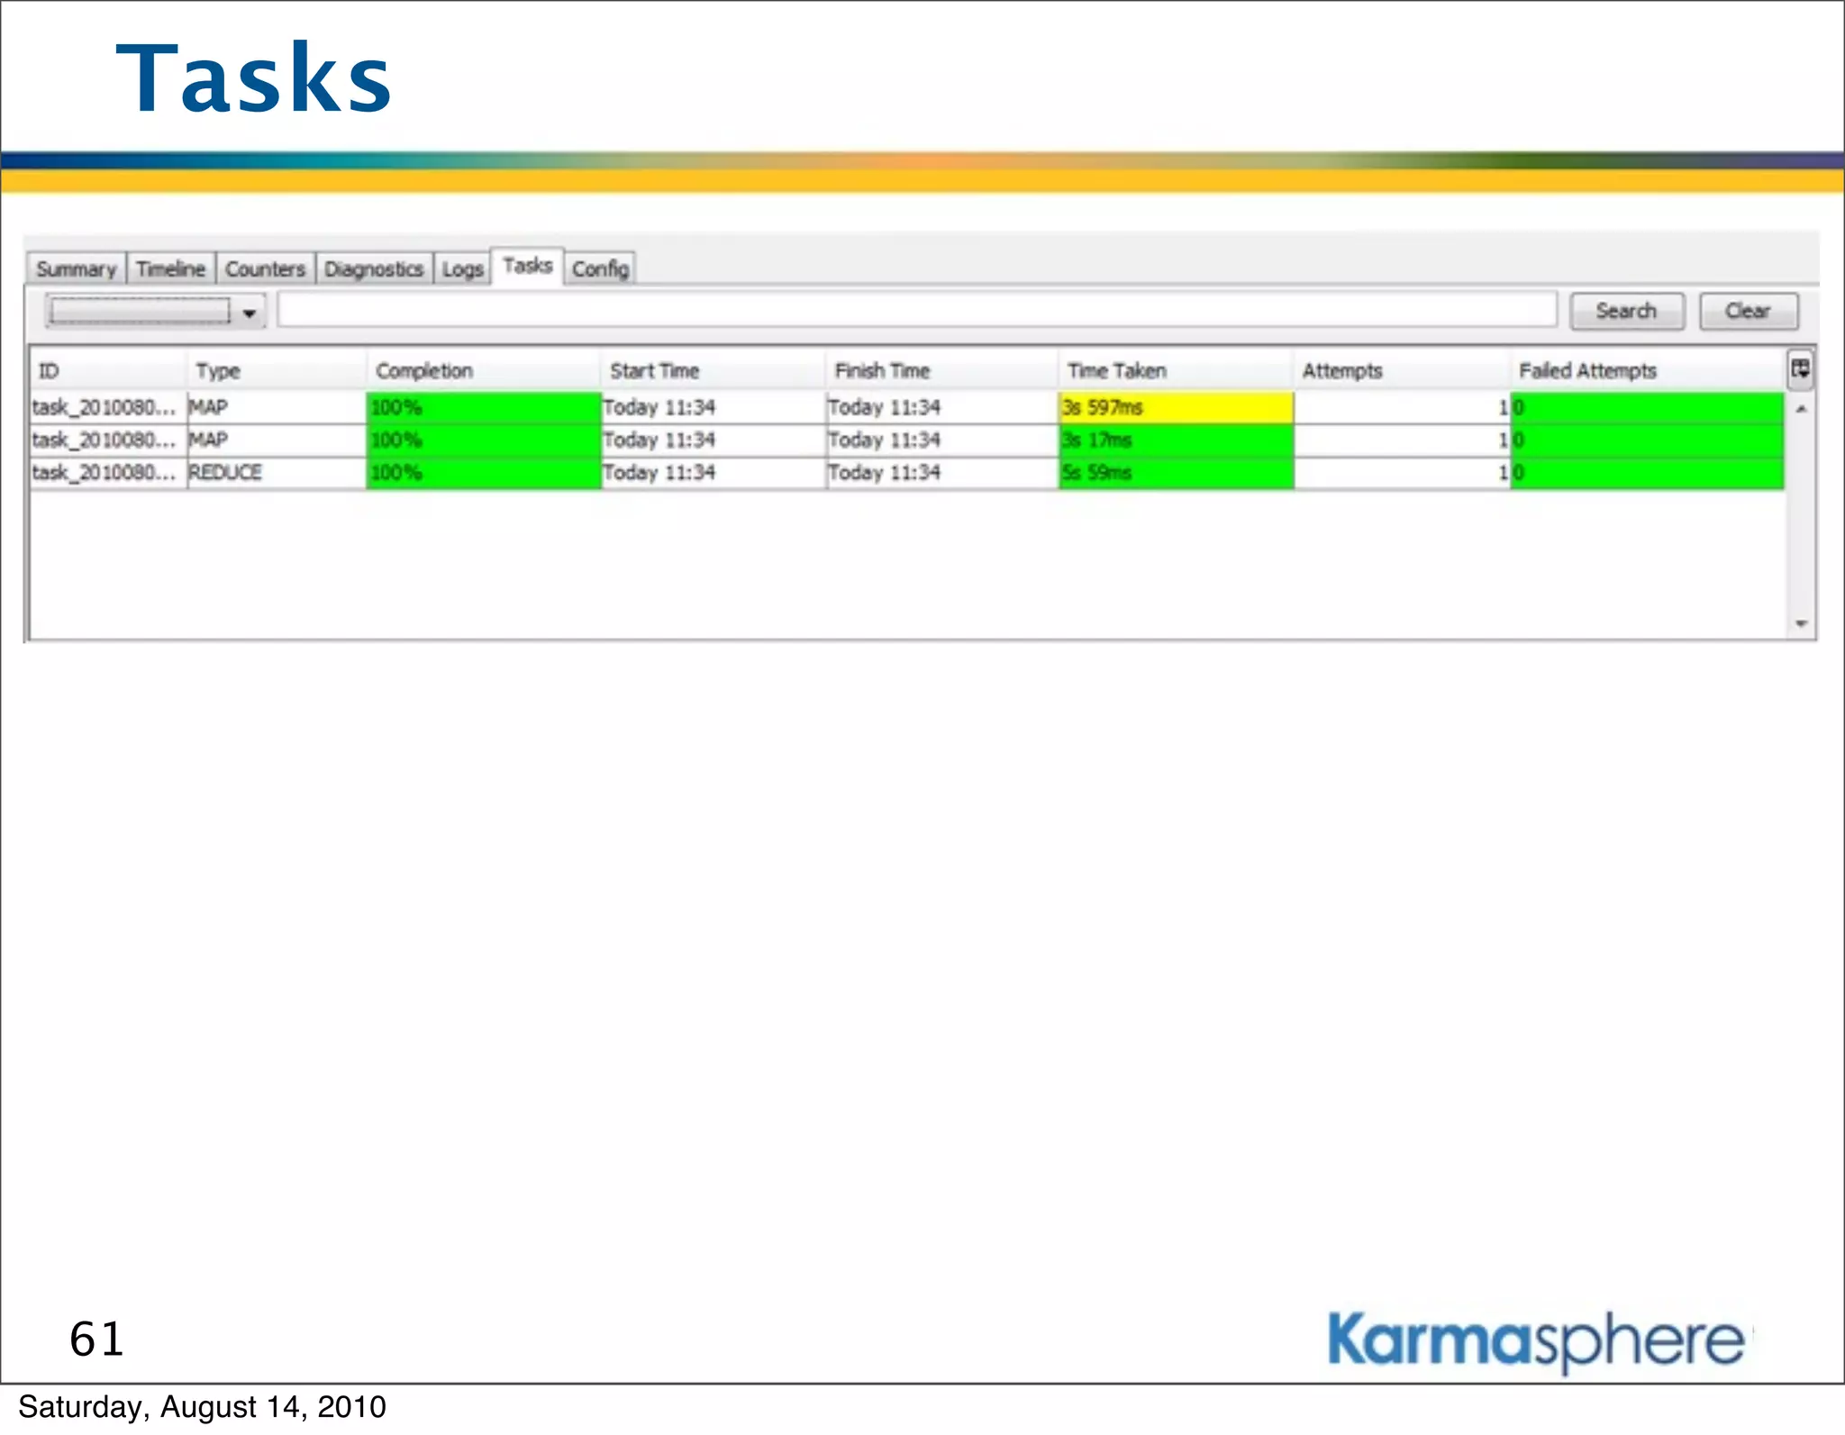This screenshot has height=1435, width=1845.
Task: Click the filter combo box field
Action: pyautogui.click(x=140, y=312)
